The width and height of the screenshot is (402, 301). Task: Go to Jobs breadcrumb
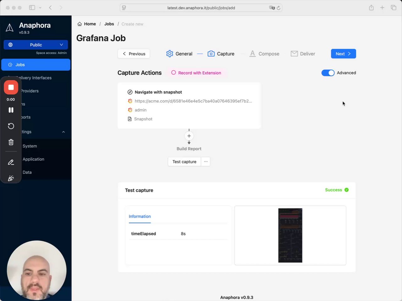click(x=109, y=24)
